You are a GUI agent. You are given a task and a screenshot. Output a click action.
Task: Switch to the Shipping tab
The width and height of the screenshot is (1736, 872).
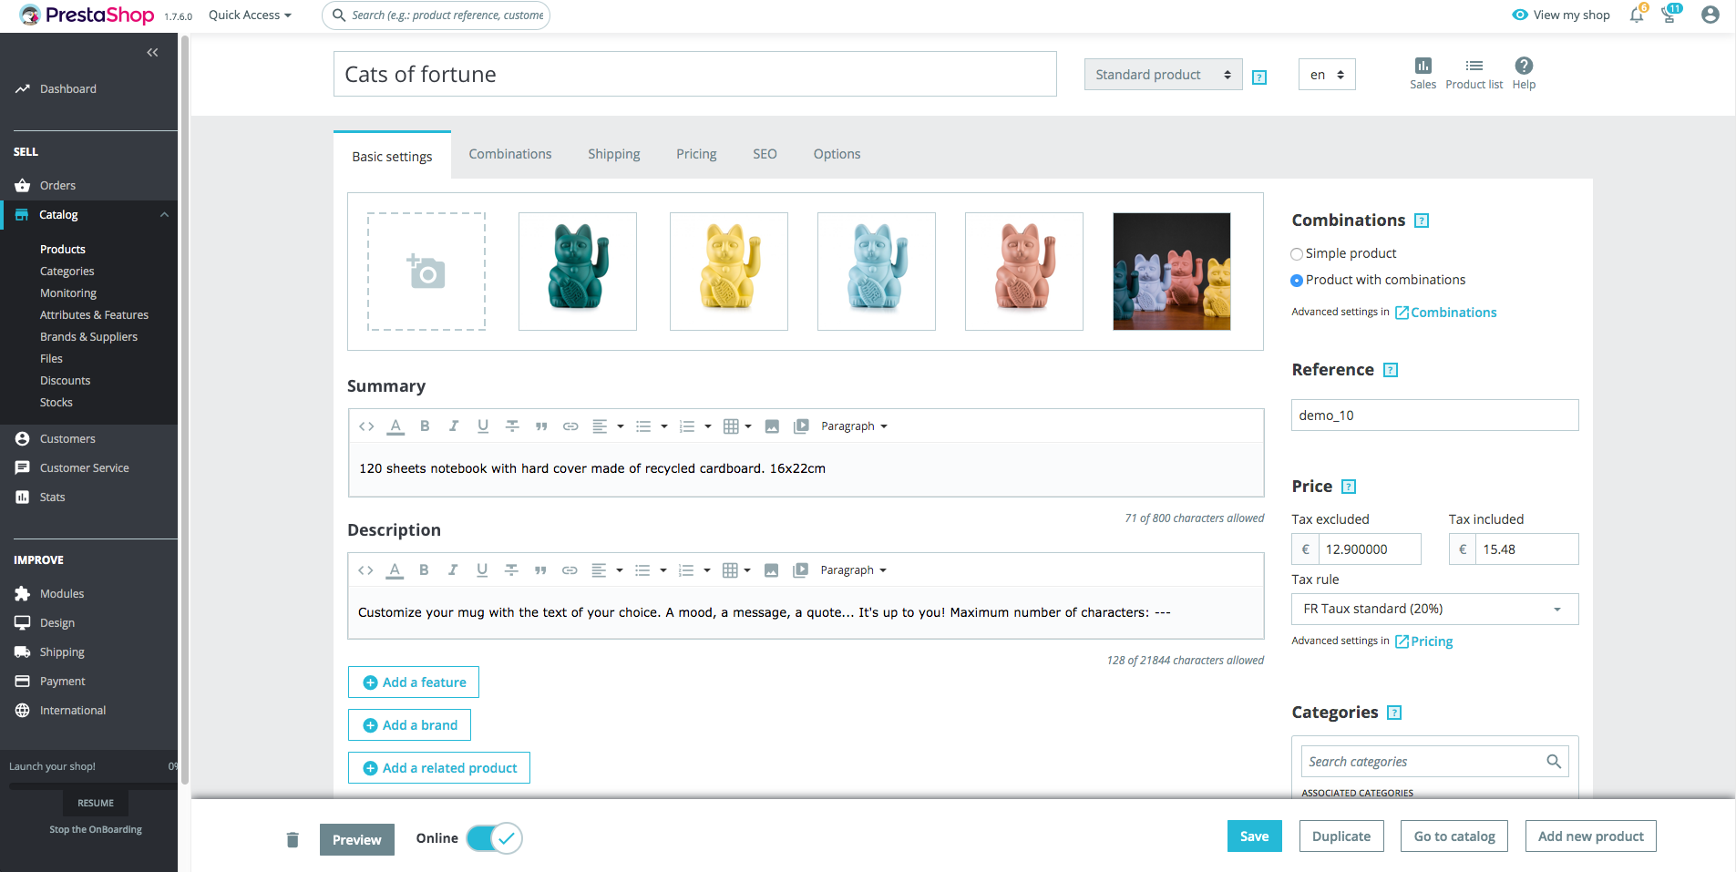pos(614,154)
